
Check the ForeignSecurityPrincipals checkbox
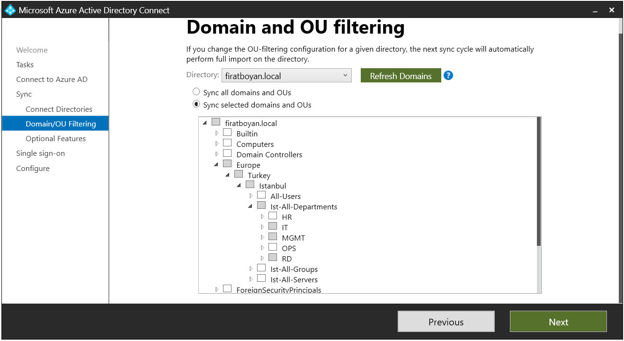pyautogui.click(x=227, y=288)
